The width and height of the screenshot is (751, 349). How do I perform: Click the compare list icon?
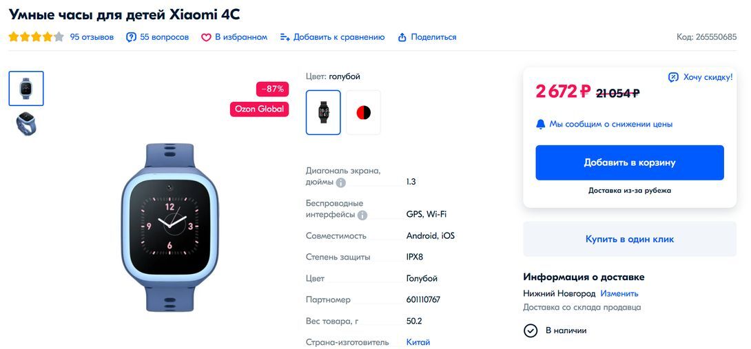[285, 37]
